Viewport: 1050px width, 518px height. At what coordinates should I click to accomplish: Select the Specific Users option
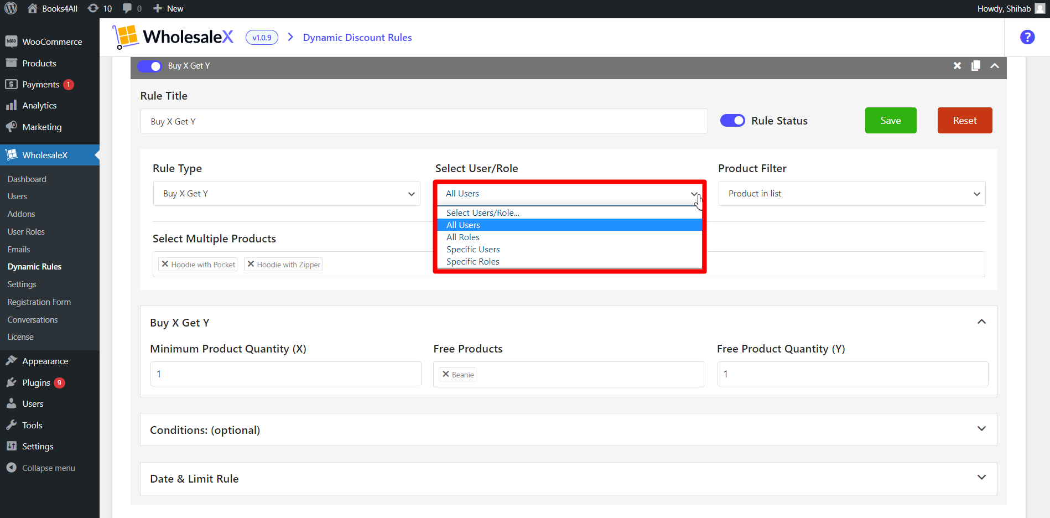[570, 249]
